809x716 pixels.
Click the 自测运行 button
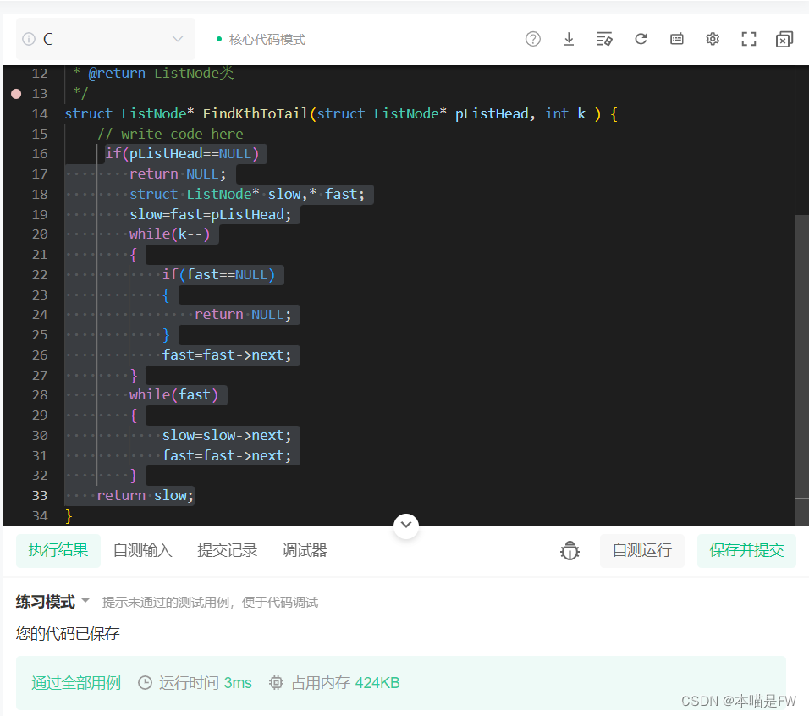point(641,550)
